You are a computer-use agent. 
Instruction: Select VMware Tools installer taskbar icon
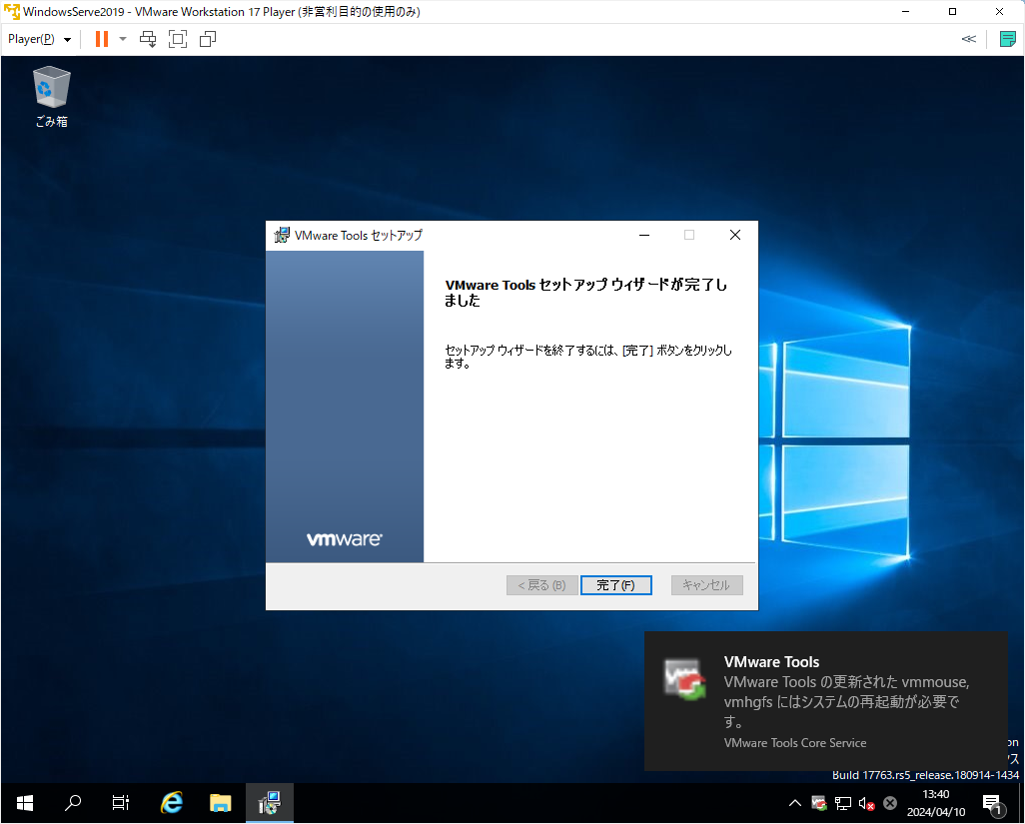coord(270,803)
